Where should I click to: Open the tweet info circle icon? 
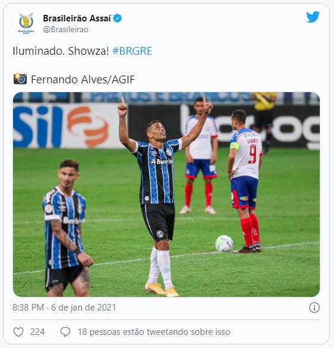click(314, 308)
